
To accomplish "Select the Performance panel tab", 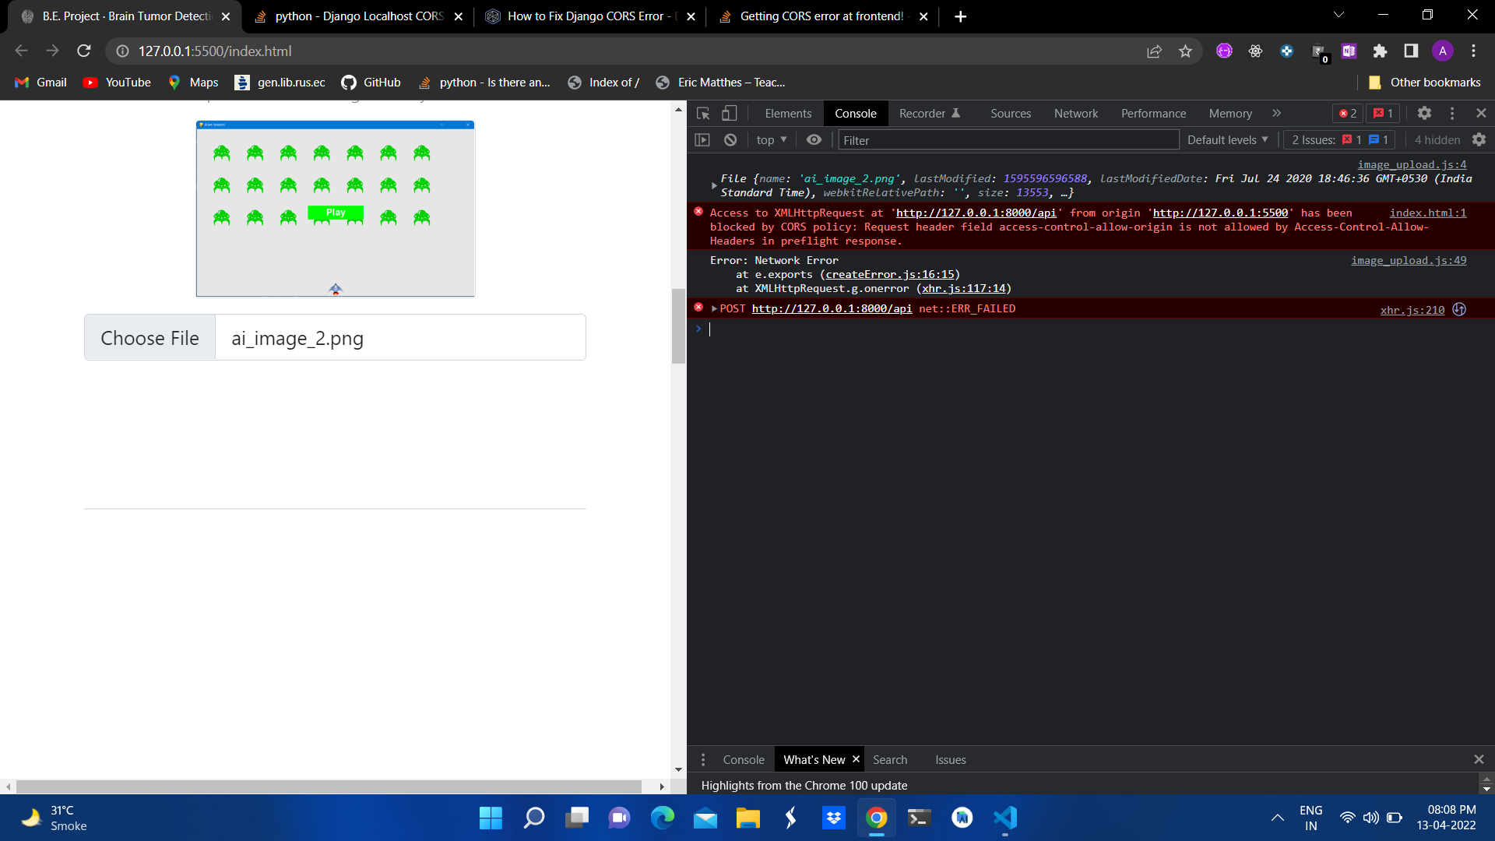I will click(1152, 113).
